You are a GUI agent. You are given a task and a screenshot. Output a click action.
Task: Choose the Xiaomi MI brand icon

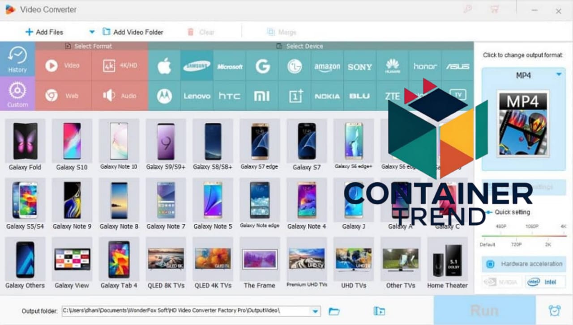(x=262, y=96)
